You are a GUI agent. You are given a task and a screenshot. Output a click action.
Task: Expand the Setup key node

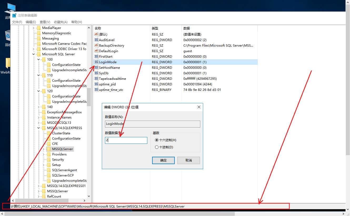(x=44, y=165)
